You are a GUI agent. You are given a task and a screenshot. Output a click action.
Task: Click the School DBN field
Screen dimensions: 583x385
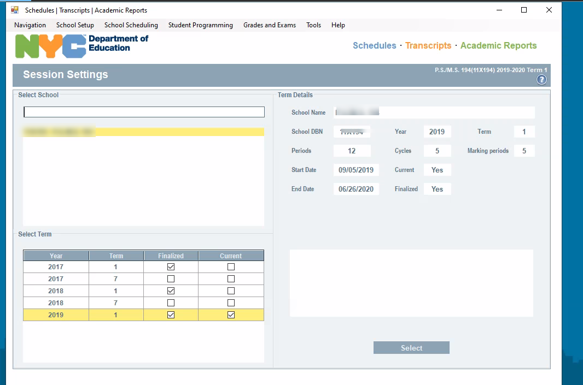352,132
